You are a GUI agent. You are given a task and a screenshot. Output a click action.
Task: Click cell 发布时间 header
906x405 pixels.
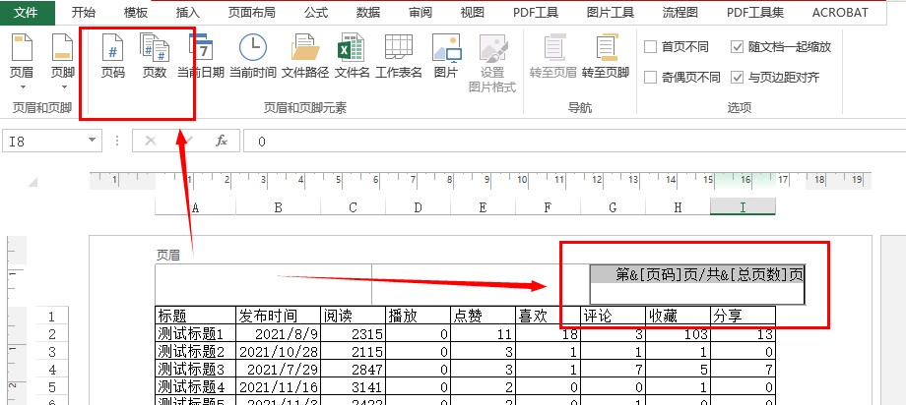[x=278, y=316]
